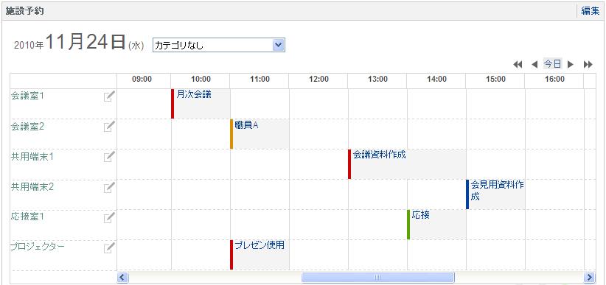
Task: Open the 応接室1 facility link
Action: click(27, 217)
